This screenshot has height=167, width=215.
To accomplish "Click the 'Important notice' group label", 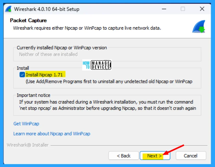I will tap(34, 95).
